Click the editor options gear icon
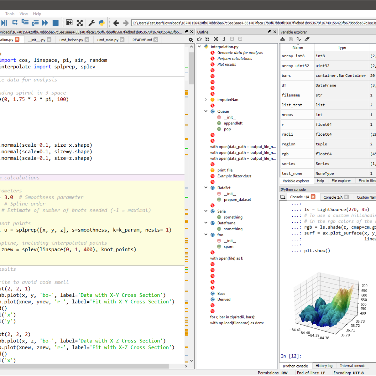Screen dimensions: 376x376 tap(191, 40)
